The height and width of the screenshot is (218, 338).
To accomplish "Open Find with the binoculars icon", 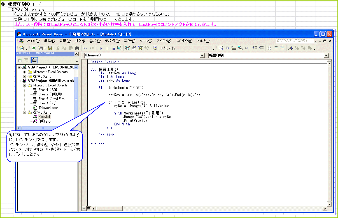I will [x=77, y=48].
